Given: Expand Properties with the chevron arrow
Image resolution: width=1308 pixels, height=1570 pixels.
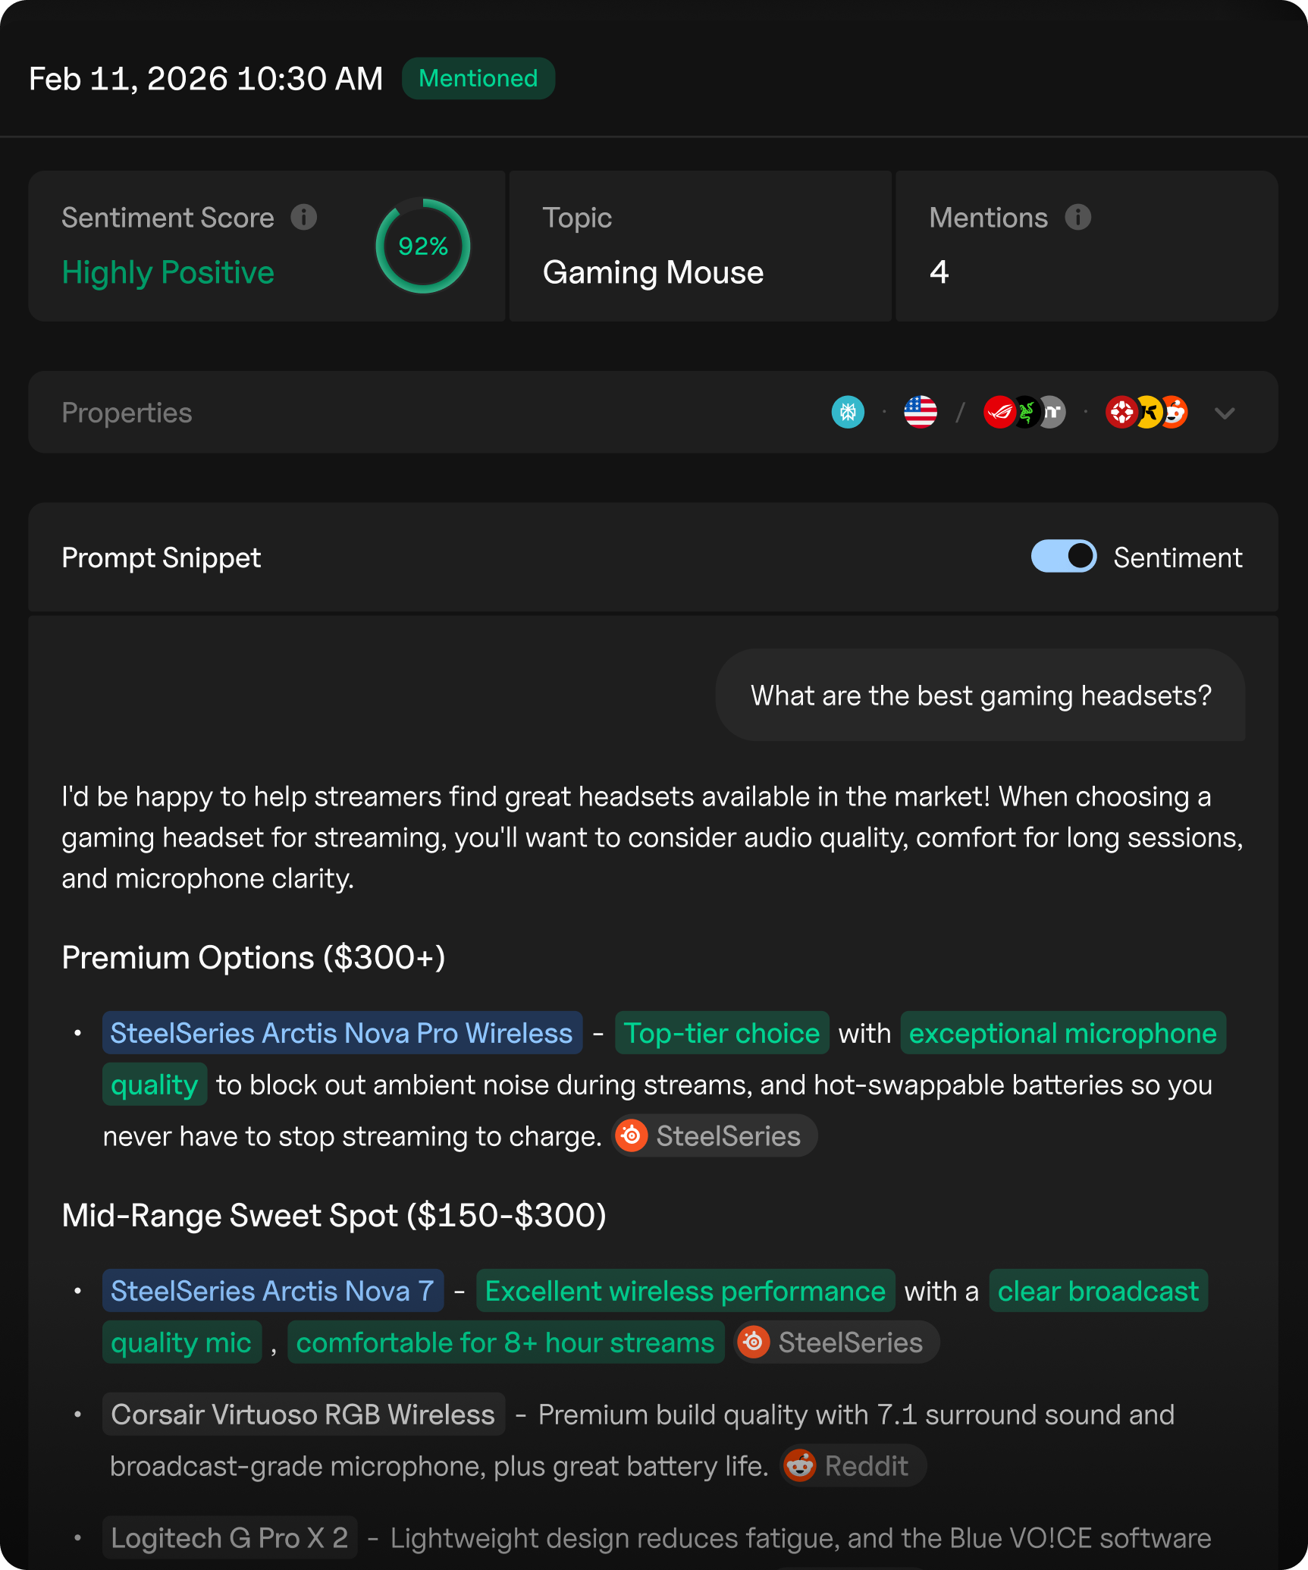Looking at the screenshot, I should (x=1225, y=413).
